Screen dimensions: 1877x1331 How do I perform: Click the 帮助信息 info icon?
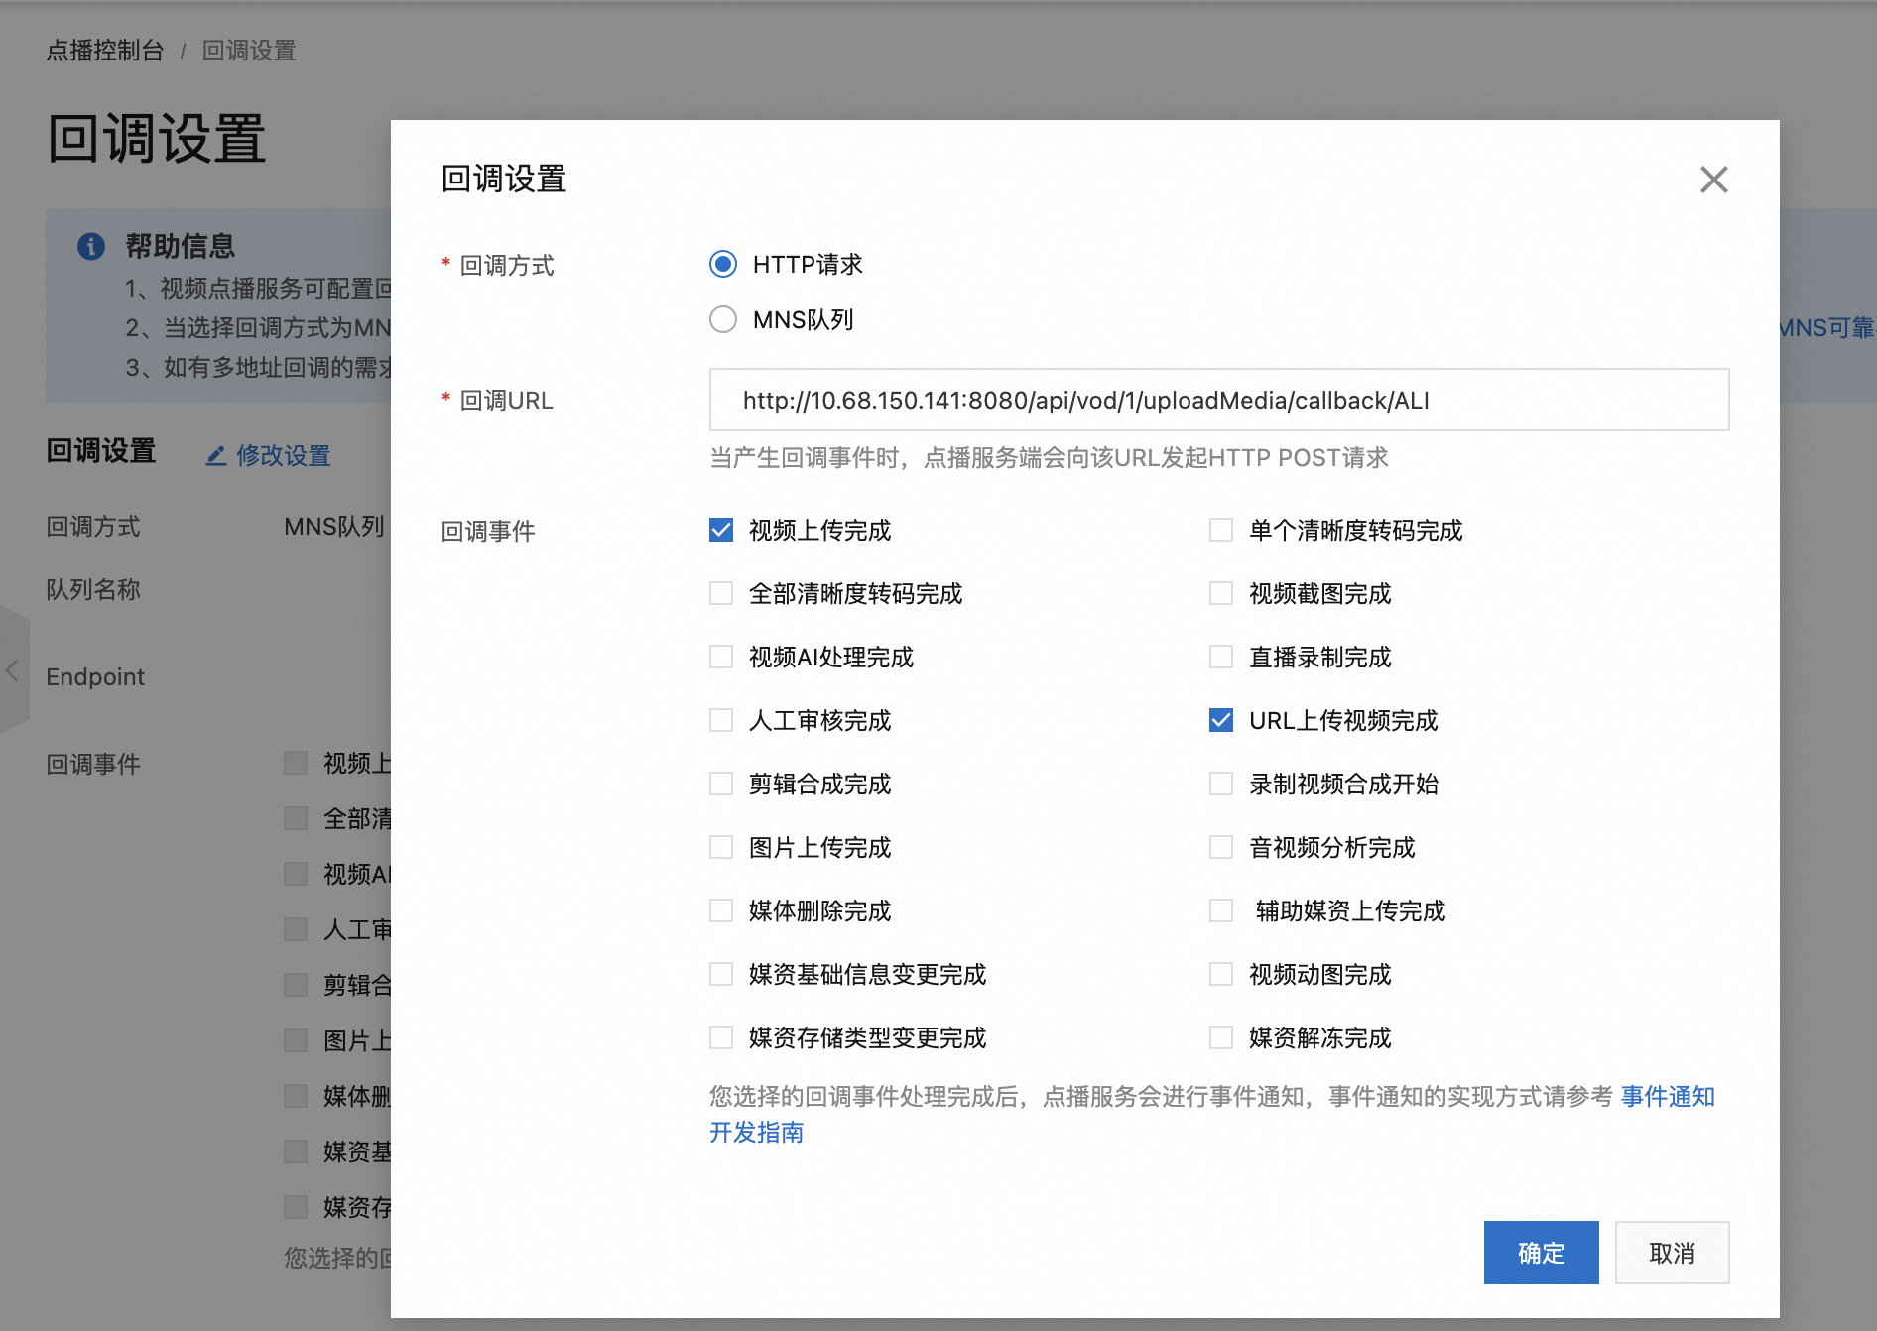[x=91, y=246]
